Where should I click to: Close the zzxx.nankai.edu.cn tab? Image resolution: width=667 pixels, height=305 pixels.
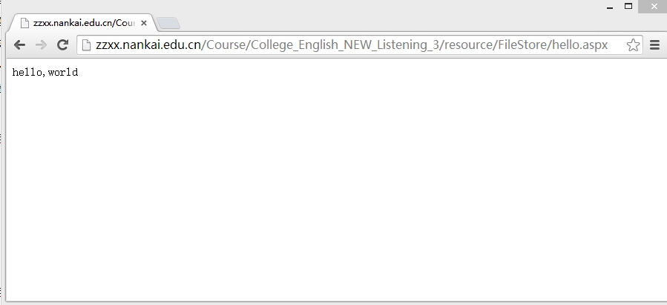[144, 23]
